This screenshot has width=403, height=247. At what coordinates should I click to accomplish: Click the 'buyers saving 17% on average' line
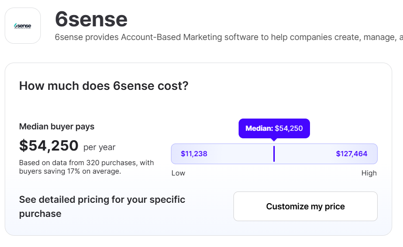(70, 171)
